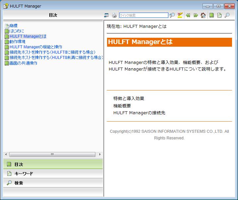Open 接続先ホストを操作する(HULFT8未満に接続する場合)
Screen dimensions: 238x200
coord(56,58)
